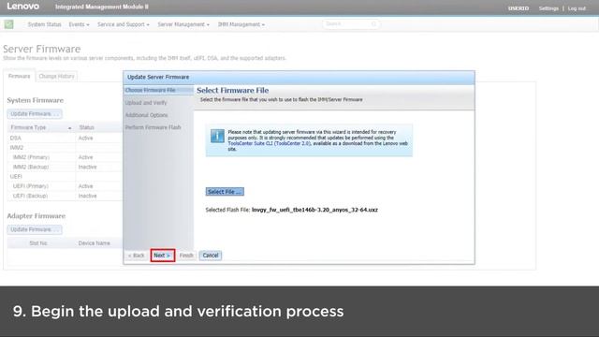Click Next to begin upload

coord(162,256)
